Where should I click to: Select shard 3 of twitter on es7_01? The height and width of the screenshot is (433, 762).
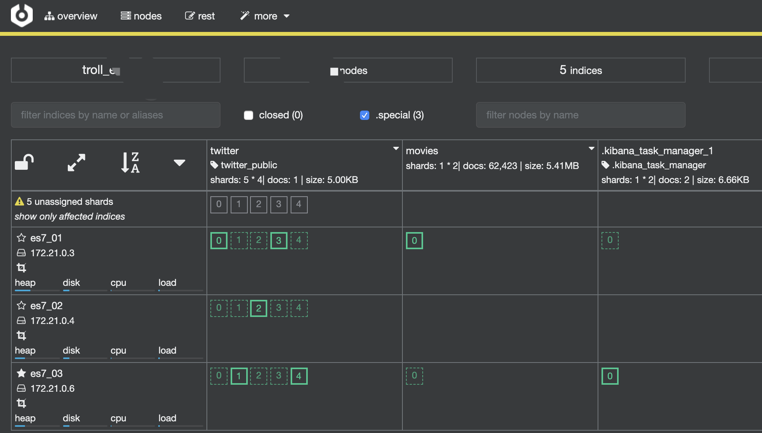click(x=279, y=241)
